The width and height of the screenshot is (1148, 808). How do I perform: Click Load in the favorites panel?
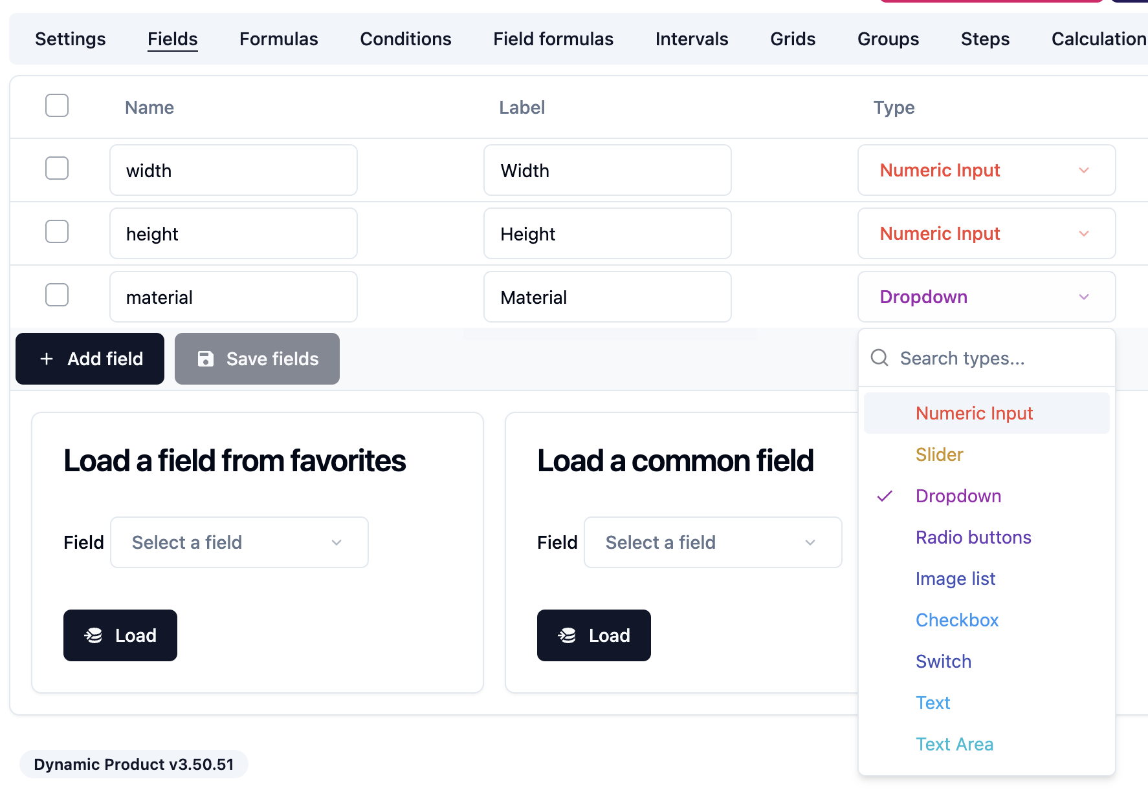tap(120, 635)
